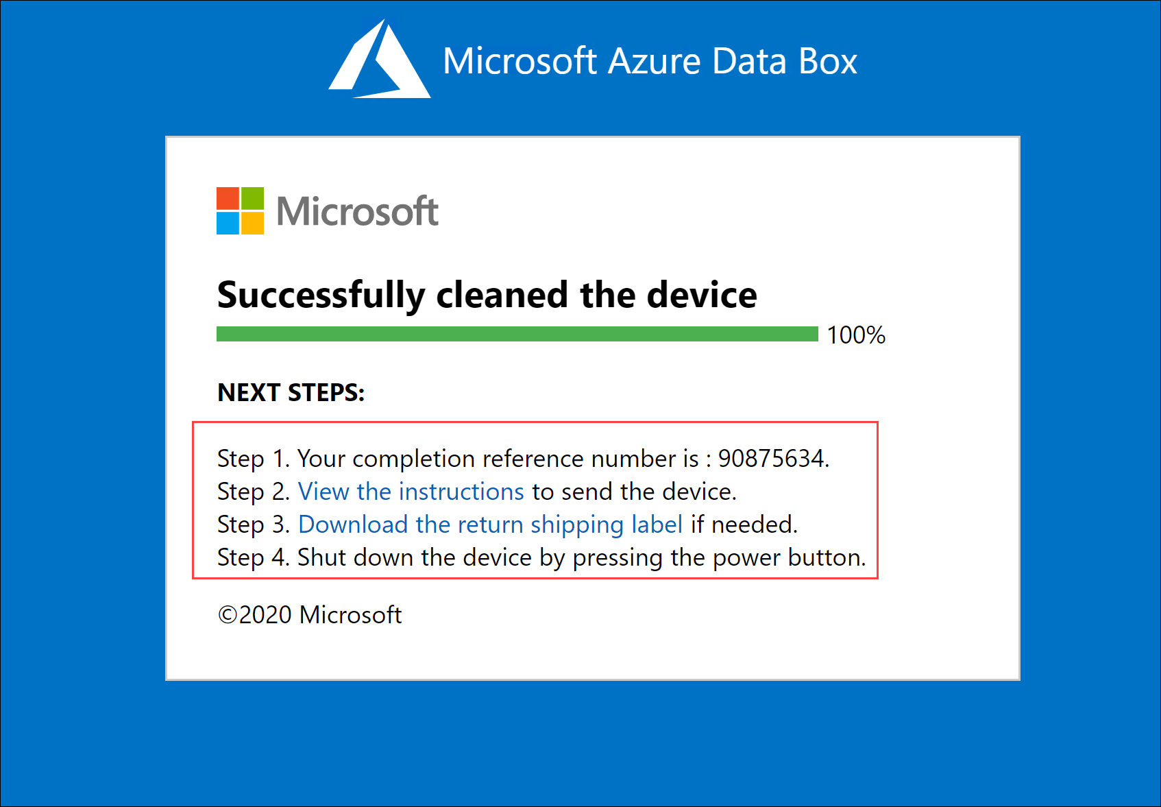Click the 100% progress label
Image resolution: width=1161 pixels, height=807 pixels.
pyautogui.click(x=856, y=335)
